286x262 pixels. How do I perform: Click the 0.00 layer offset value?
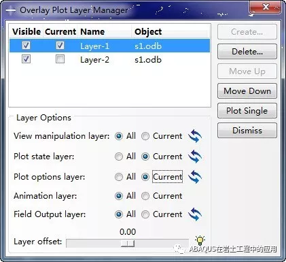tap(128, 232)
